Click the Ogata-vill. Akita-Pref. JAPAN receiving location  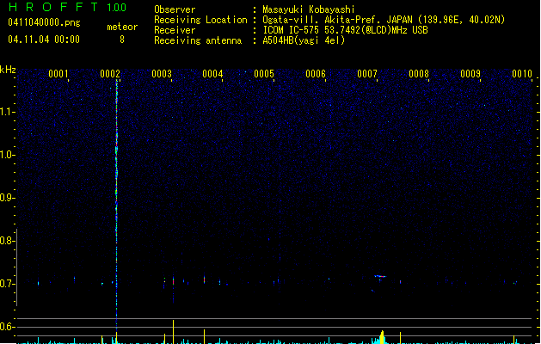point(384,20)
